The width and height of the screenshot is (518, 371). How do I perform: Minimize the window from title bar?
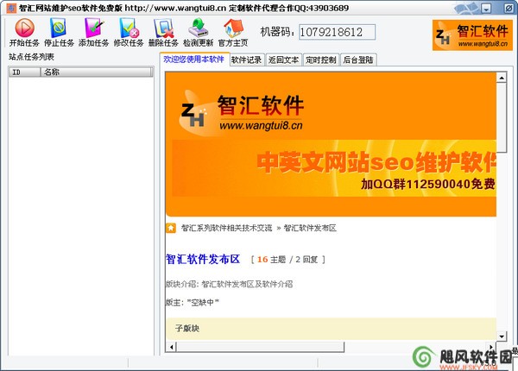coord(486,9)
